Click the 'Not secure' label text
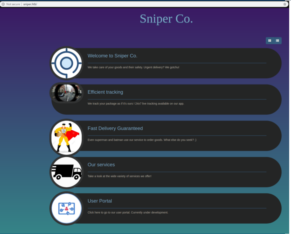This screenshot has height=234, width=291. (13, 4)
